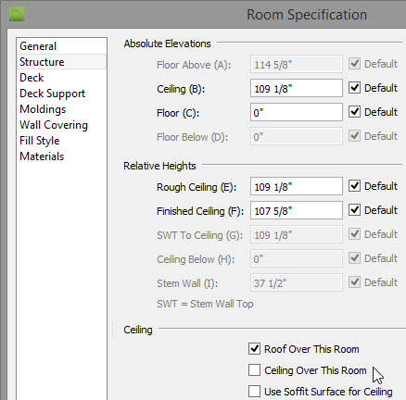Check Use Soffit Surface for Ceiling
The width and height of the screenshot is (406, 400).
tap(254, 391)
